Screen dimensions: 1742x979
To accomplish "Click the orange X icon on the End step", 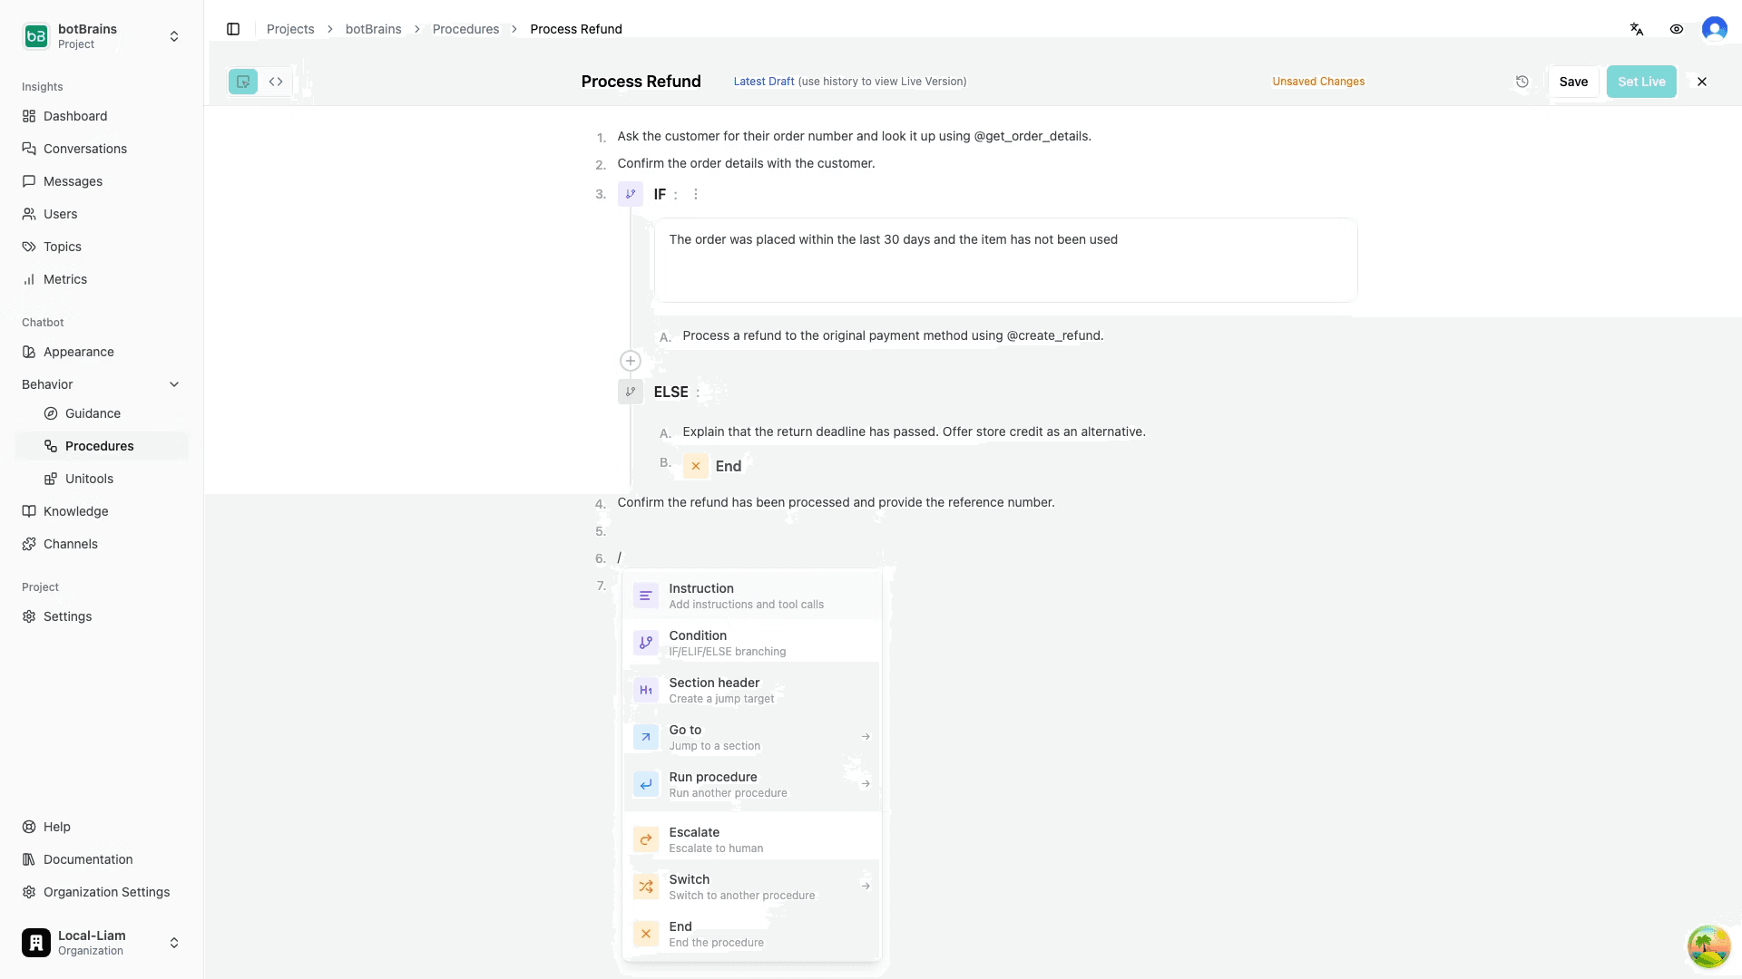I will point(696,465).
